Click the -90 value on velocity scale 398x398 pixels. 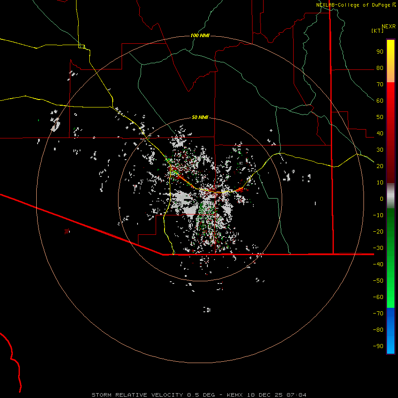coord(378,346)
